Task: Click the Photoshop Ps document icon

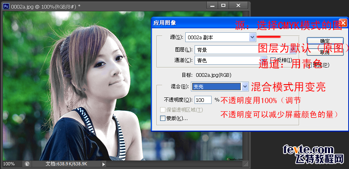Action: [x=6, y=6]
